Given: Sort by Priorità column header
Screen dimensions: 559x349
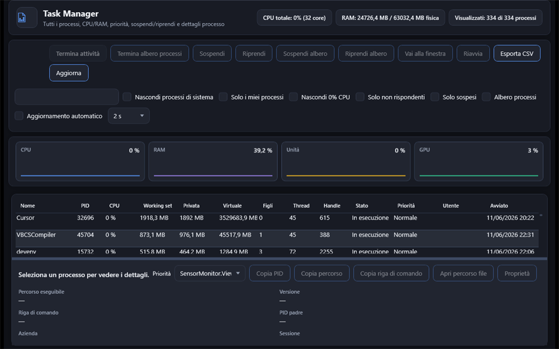Looking at the screenshot, I should click(x=406, y=206).
